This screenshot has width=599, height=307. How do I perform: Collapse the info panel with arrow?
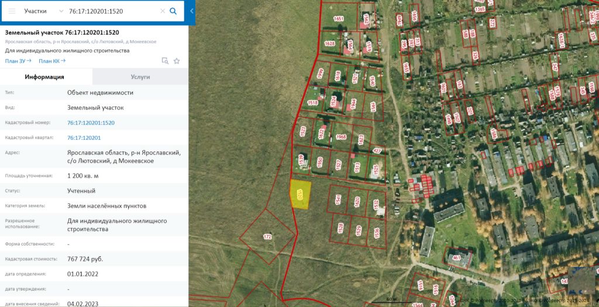tap(192, 11)
